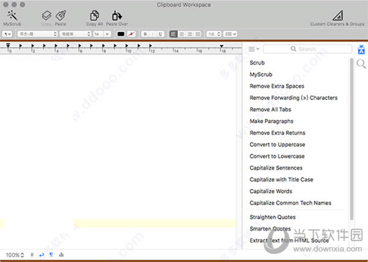Open the font family dropdown
The width and height of the screenshot is (368, 262).
tap(37, 34)
